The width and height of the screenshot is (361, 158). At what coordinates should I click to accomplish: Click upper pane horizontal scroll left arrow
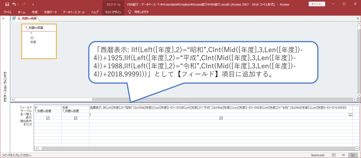click(13, 100)
